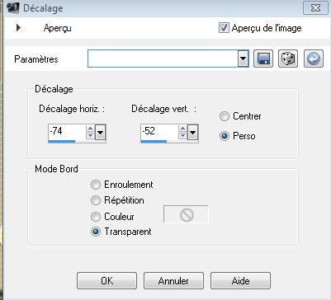Increase Décalage horiz. with up arrow
Viewport: 331px width, 300px height.
pyautogui.click(x=90, y=129)
